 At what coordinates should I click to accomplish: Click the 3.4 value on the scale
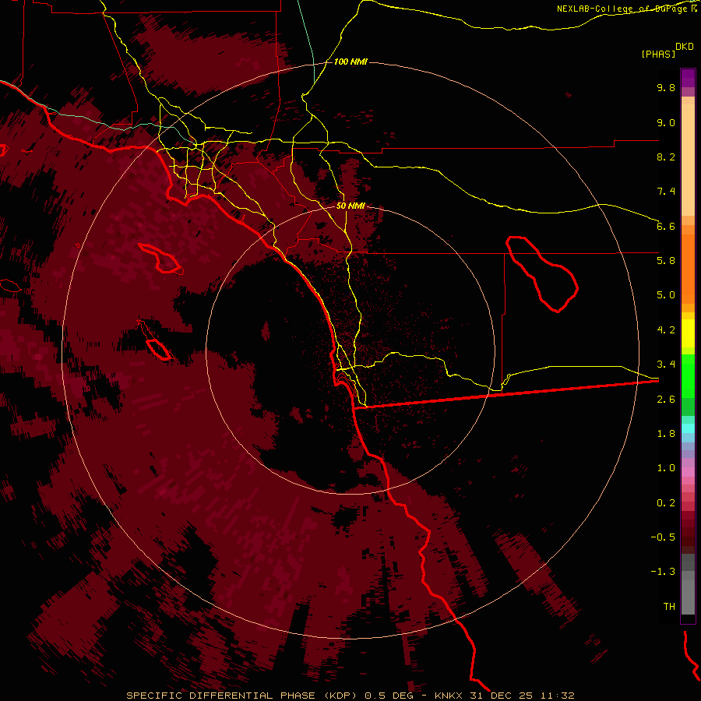coord(666,365)
